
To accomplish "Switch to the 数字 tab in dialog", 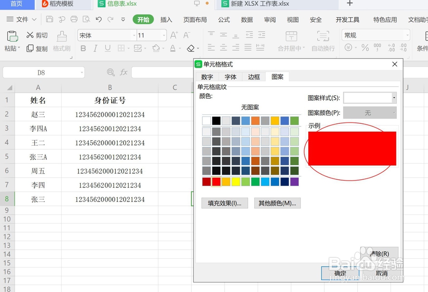I will point(207,77).
